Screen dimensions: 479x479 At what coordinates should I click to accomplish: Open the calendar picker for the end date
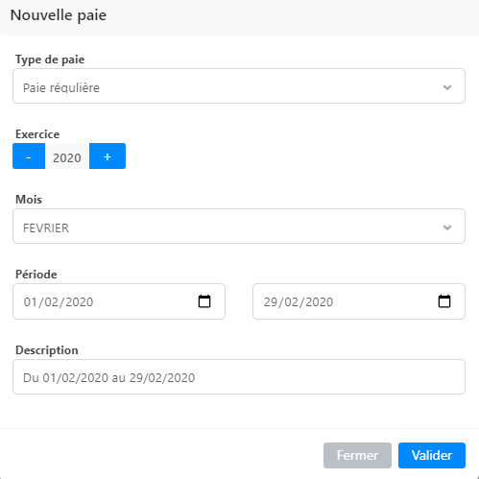pos(444,301)
